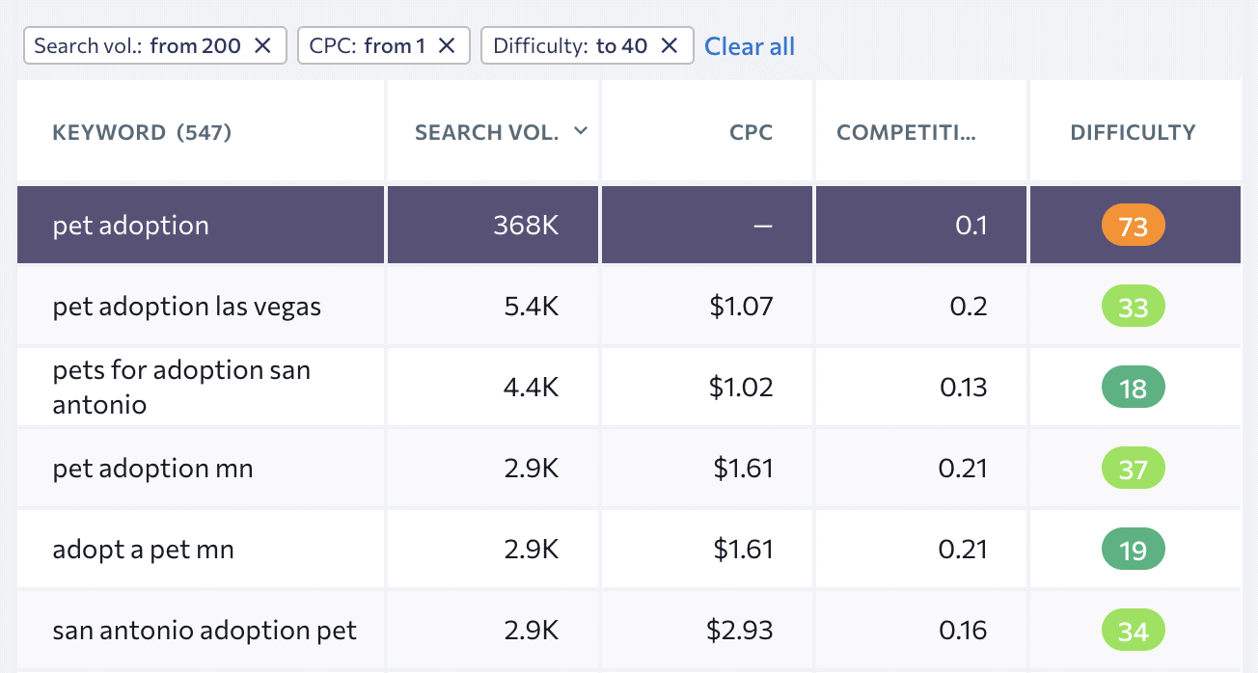Sort by the Competition column header

pyautogui.click(x=906, y=133)
